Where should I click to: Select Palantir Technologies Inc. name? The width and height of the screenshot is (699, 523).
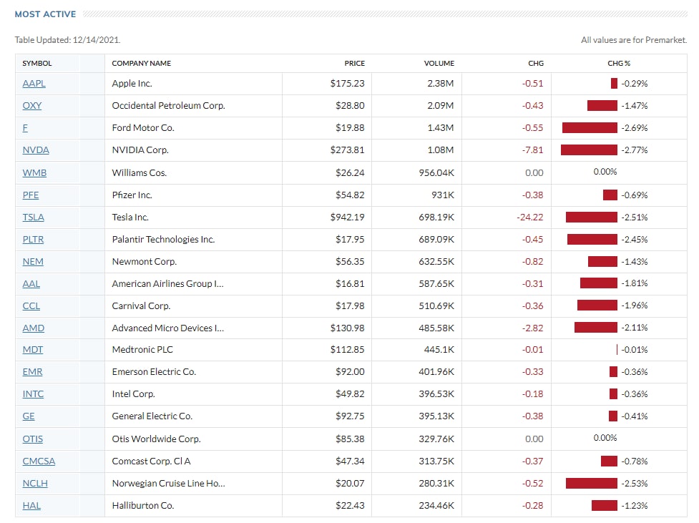(x=163, y=240)
